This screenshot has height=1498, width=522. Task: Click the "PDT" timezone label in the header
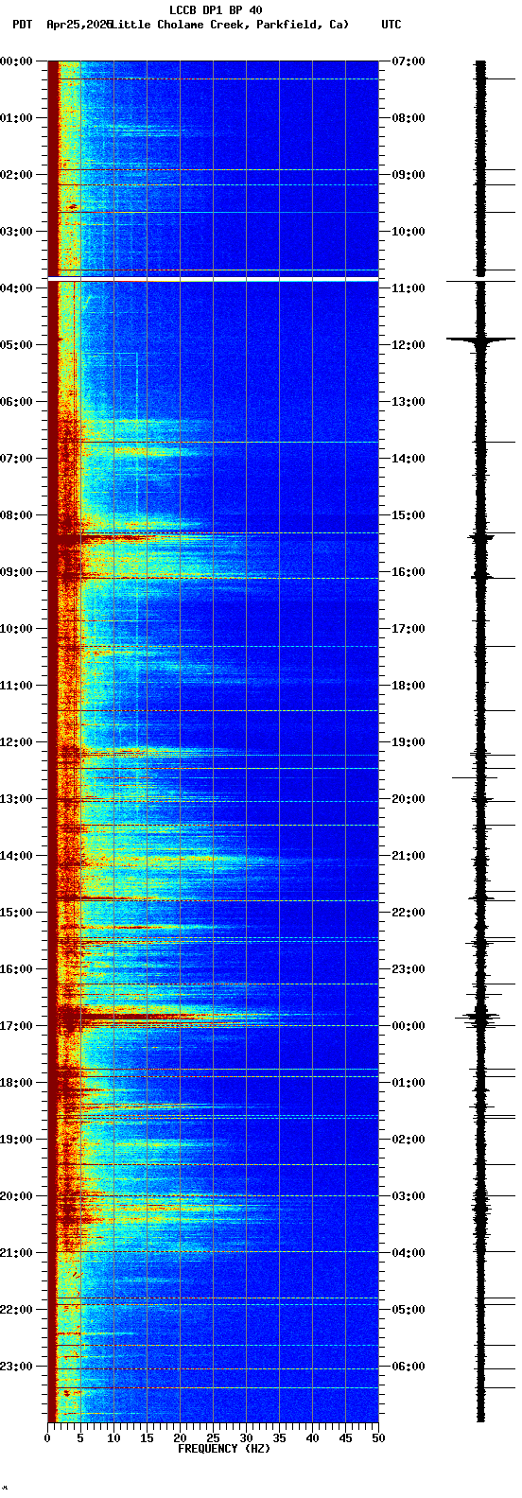click(x=22, y=25)
